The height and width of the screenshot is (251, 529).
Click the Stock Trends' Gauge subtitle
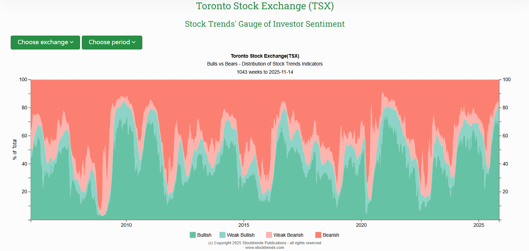265,24
